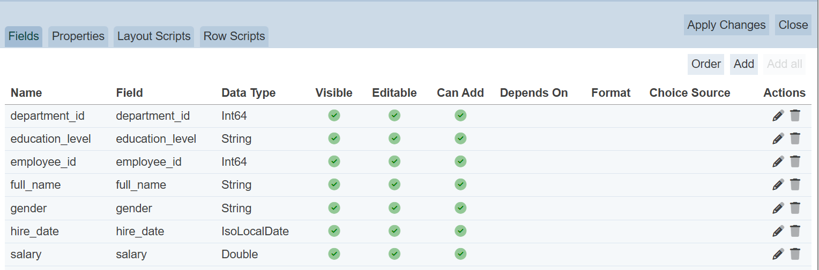Delete the education_level field with trash icon
This screenshot has height=270, width=819.
[795, 138]
